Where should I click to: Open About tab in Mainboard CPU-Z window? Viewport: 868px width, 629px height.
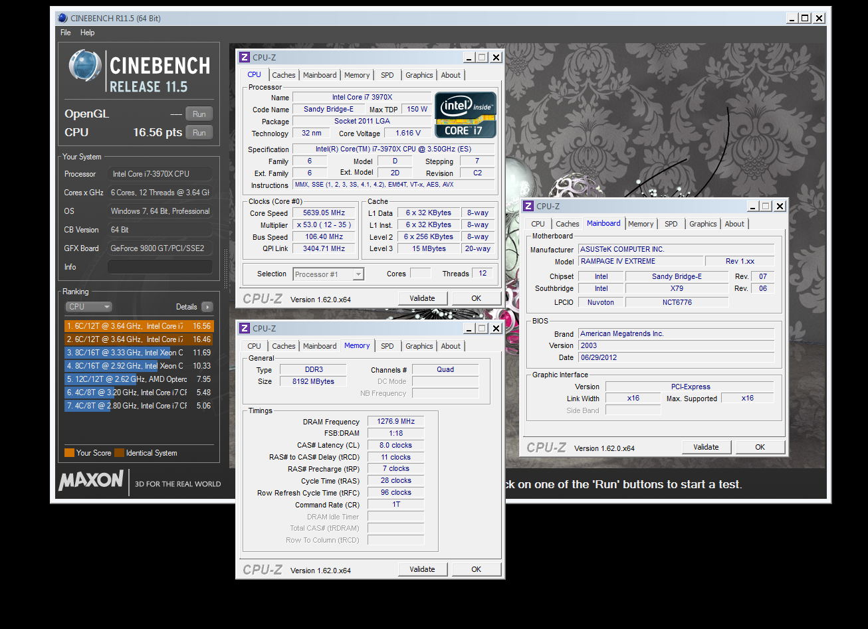pos(734,224)
